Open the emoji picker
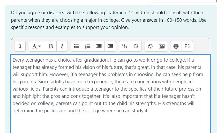 point(150,46)
